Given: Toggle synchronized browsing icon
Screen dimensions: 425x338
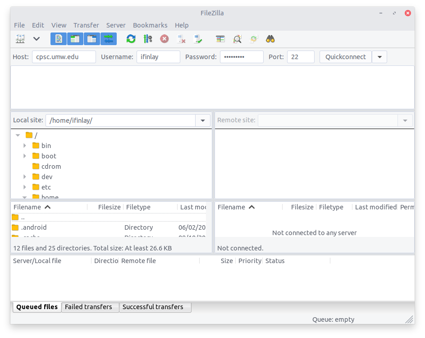Looking at the screenshot, I should coord(254,39).
